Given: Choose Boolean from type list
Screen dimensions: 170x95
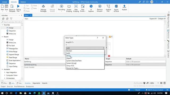Looking at the screenshot, I should (x=85, y=51).
